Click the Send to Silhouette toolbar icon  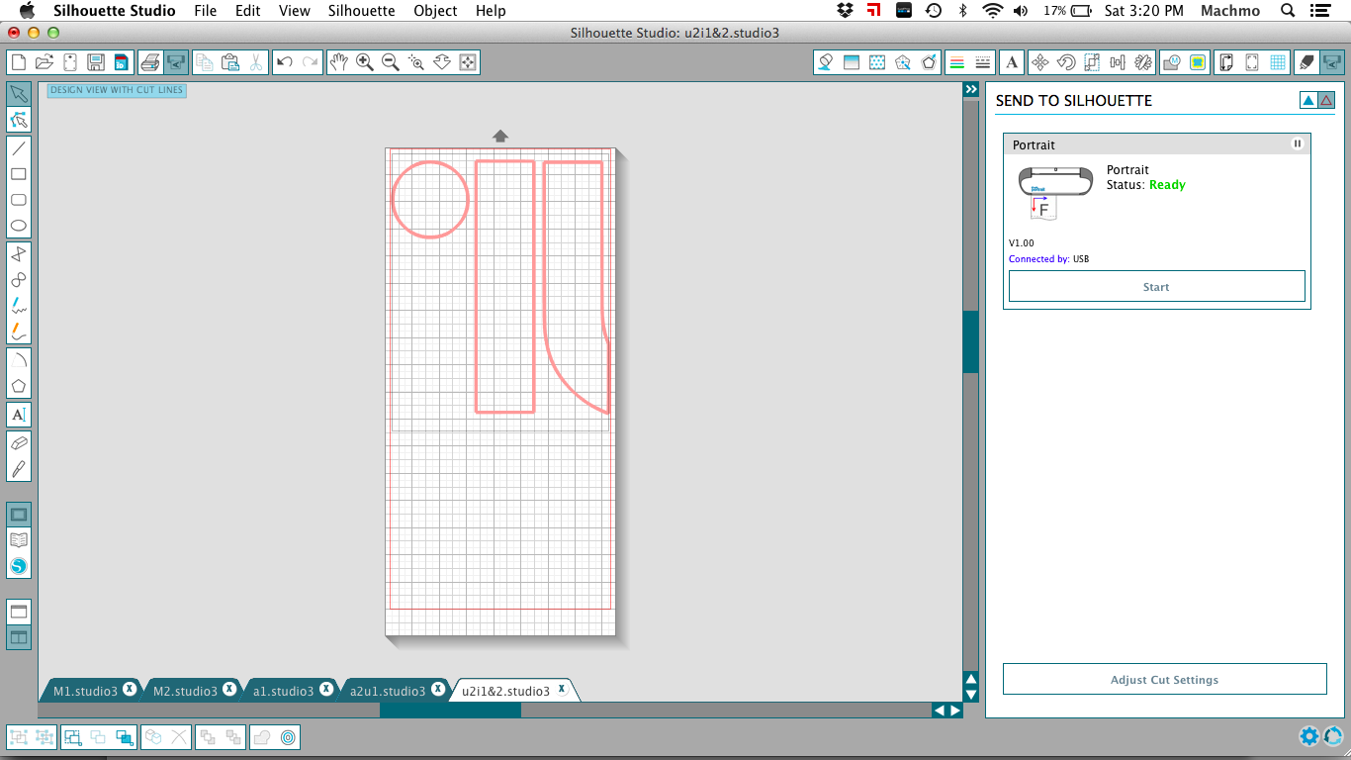[x=176, y=62]
